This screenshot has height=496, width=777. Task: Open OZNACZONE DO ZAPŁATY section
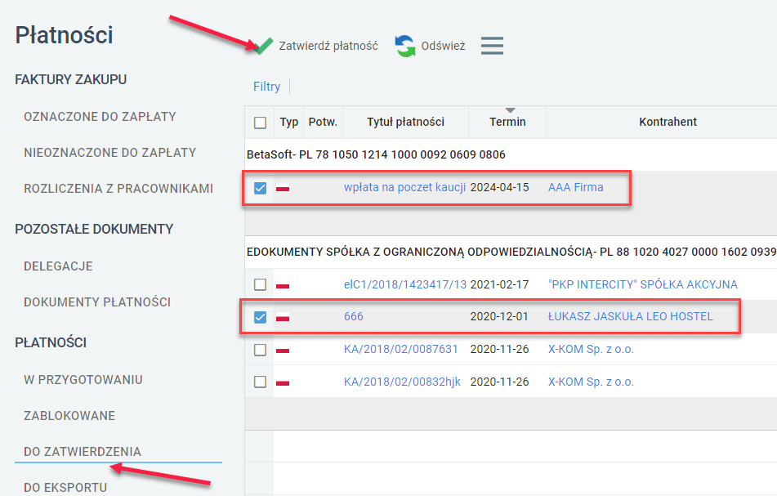(100, 117)
